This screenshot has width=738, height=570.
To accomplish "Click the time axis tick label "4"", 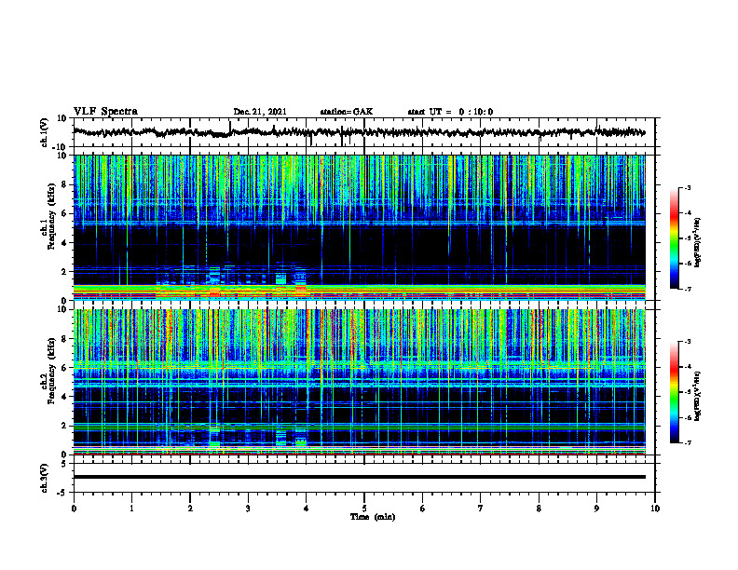I will pyautogui.click(x=307, y=509).
